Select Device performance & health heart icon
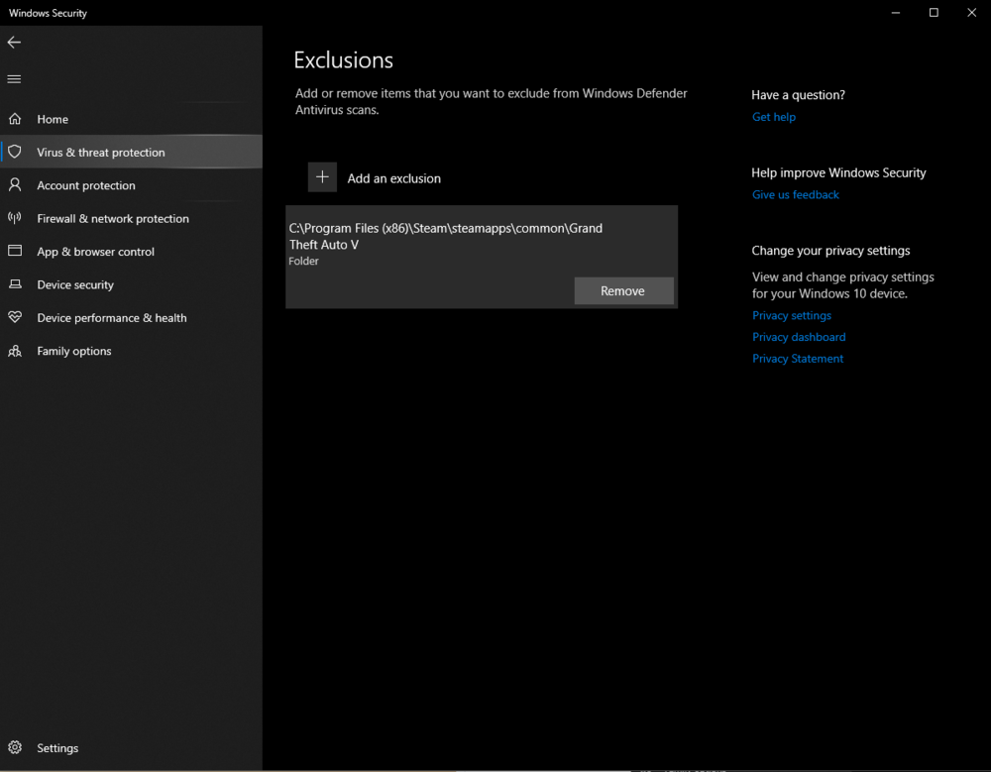 15,318
